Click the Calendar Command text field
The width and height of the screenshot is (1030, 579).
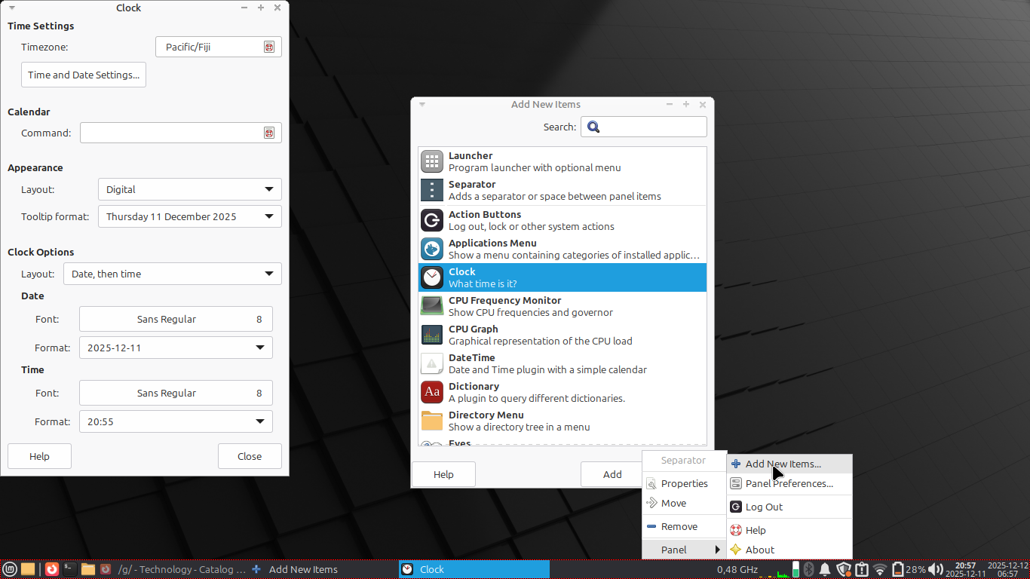click(181, 133)
